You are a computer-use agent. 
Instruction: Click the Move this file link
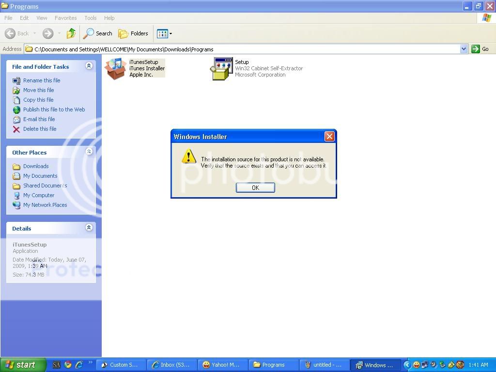tap(39, 90)
